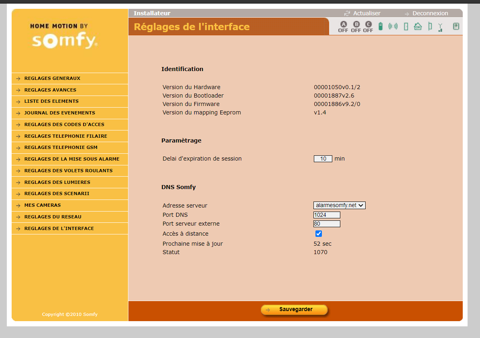480x338 pixels.
Task: Click the arrow icon on Sauvegarder button
Action: tap(268, 310)
